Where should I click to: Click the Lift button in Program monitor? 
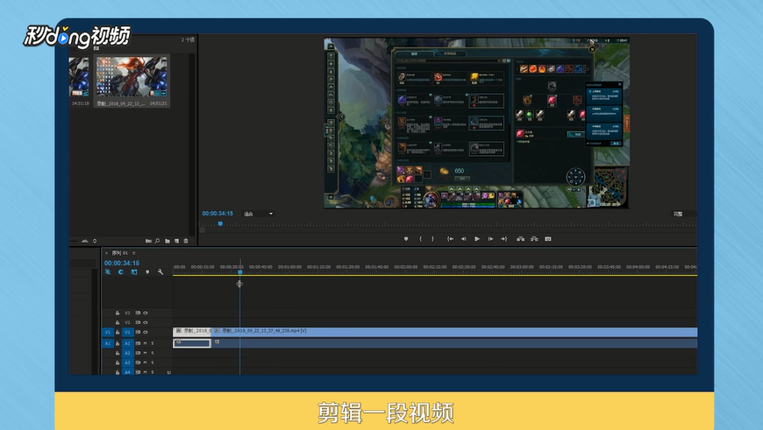tap(520, 238)
